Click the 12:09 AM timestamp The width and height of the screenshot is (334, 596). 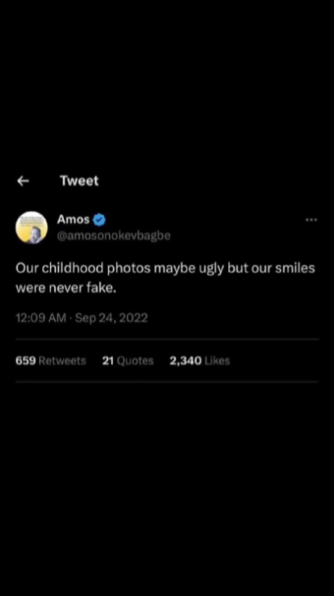click(x=41, y=317)
